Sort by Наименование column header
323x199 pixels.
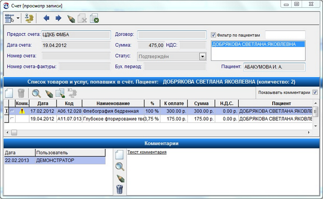pyautogui.click(x=113, y=103)
